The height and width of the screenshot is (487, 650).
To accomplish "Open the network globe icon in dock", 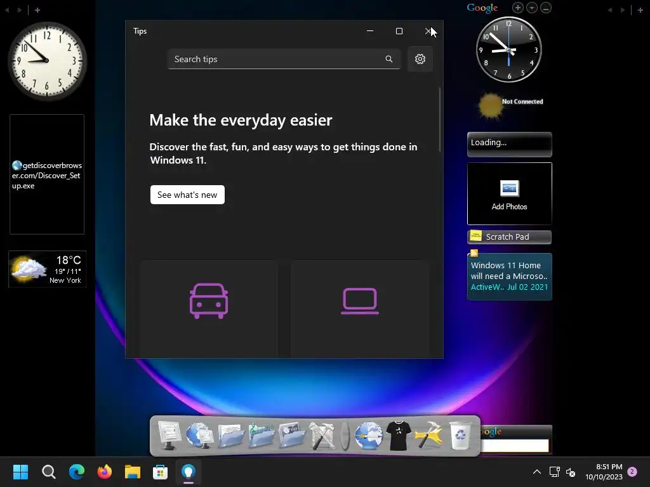I will tap(199, 435).
